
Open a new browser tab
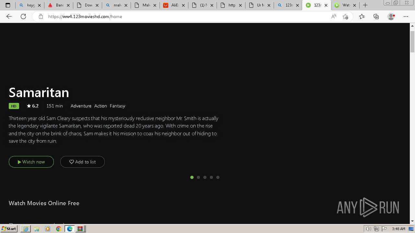coord(365,5)
